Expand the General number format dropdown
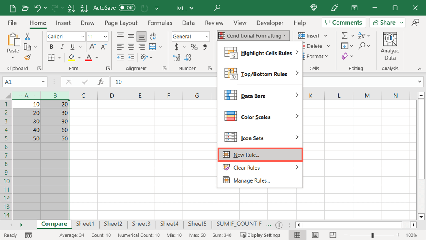 207,37
